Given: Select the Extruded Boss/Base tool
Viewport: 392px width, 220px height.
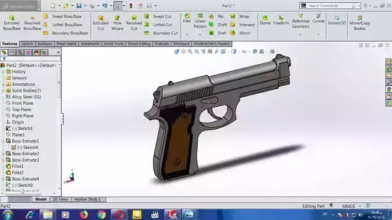Looking at the screenshot, I should pyautogui.click(x=12, y=23).
